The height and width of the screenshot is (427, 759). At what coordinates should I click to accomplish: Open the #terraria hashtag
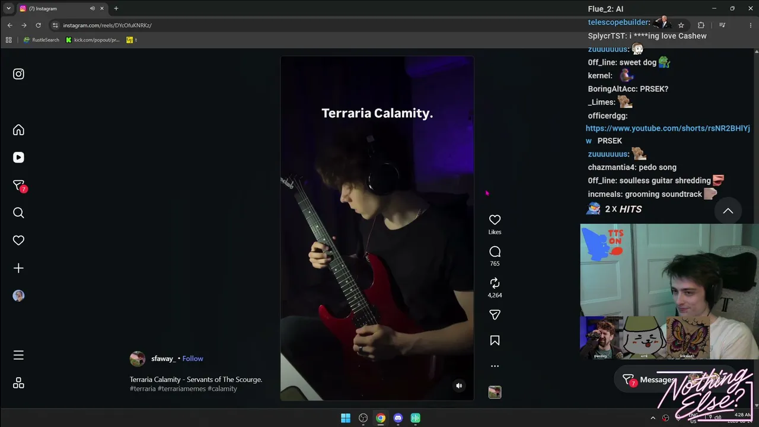tap(143, 389)
